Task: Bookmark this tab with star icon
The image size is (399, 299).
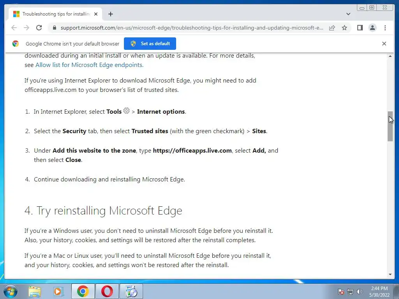Action: (344, 28)
